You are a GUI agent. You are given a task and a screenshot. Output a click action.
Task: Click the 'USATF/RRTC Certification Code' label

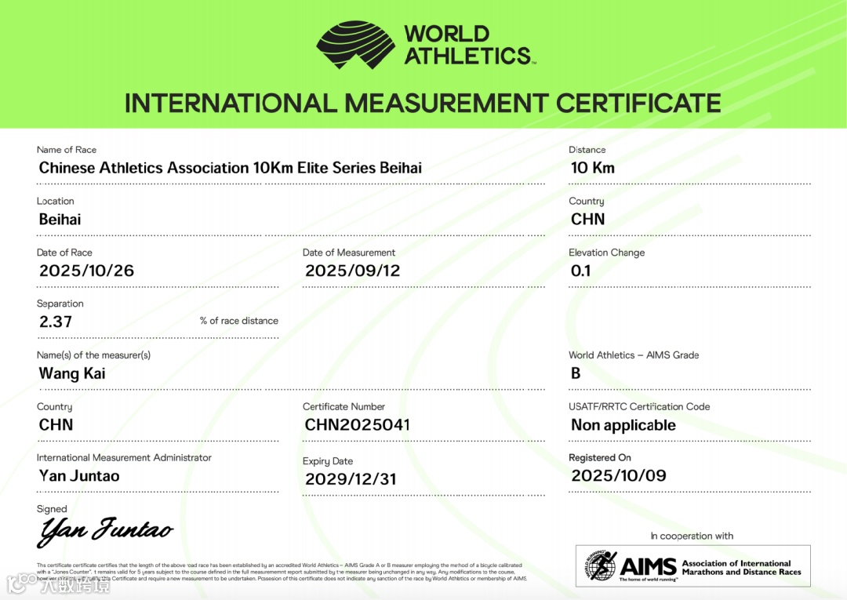pos(639,406)
